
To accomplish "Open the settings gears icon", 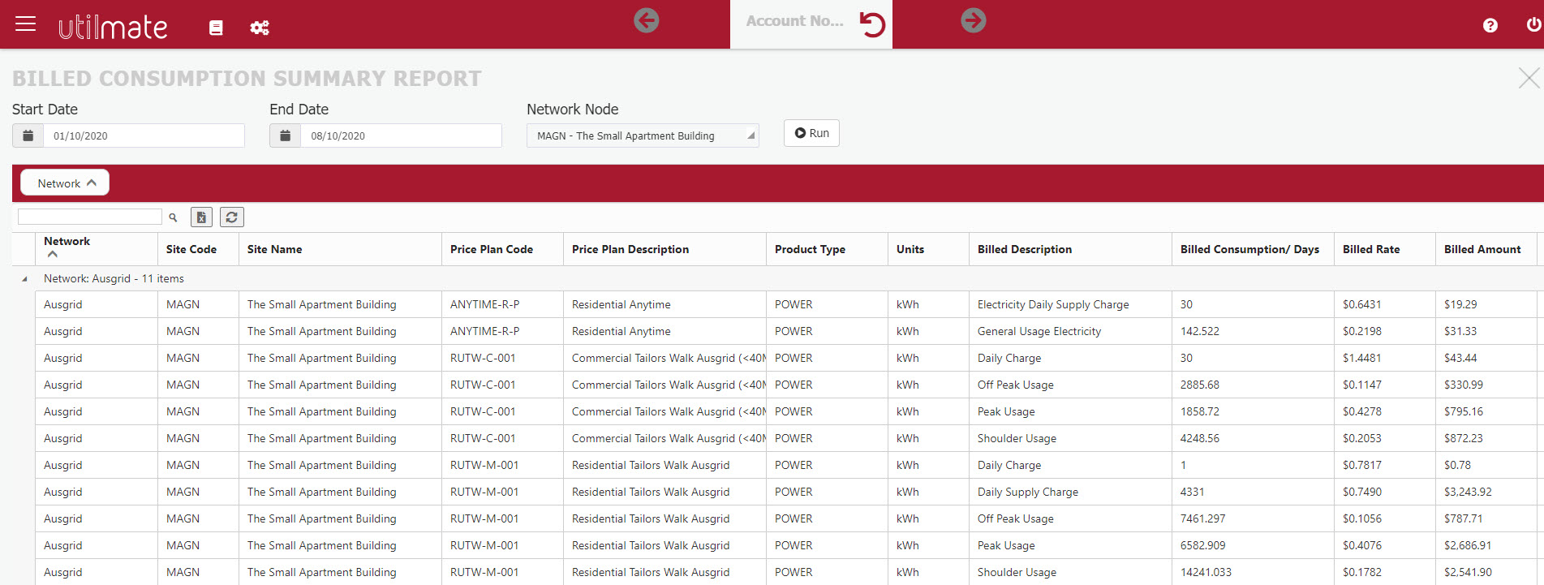I will (260, 28).
